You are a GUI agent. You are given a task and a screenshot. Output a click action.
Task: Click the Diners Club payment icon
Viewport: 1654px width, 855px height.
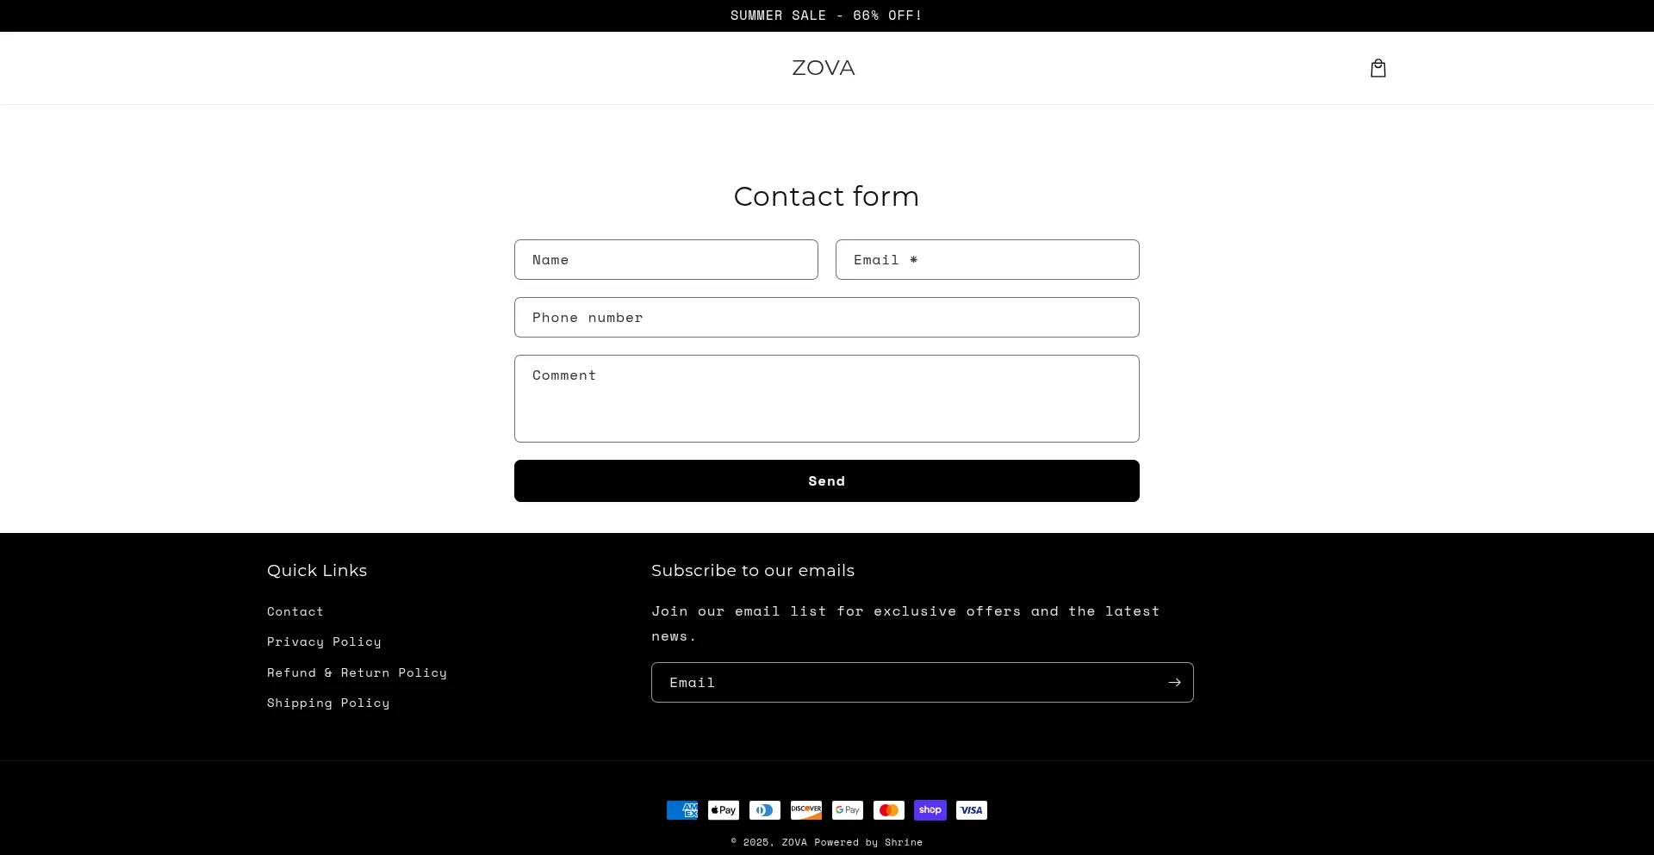coord(765,810)
